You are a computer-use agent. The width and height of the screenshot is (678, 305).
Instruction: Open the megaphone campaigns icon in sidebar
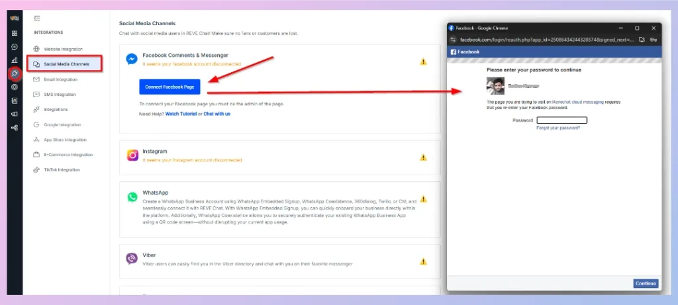[x=15, y=114]
